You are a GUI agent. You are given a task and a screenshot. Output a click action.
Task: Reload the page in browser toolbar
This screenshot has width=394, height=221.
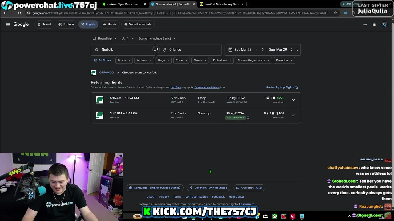point(20,13)
